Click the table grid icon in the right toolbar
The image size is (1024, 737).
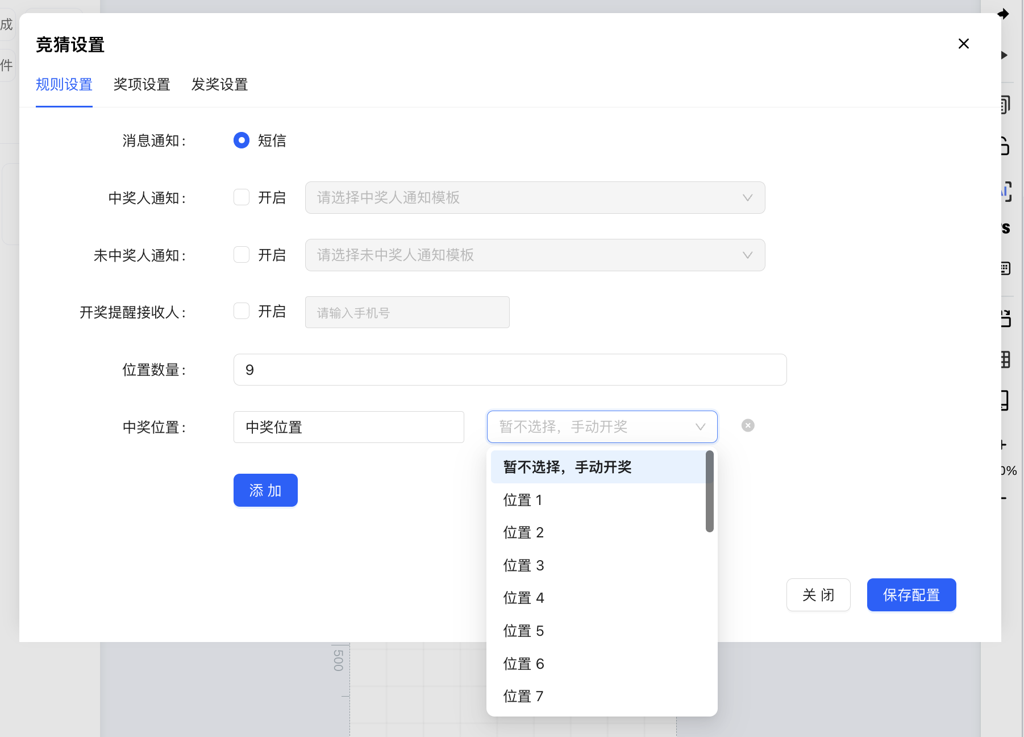(x=1005, y=359)
